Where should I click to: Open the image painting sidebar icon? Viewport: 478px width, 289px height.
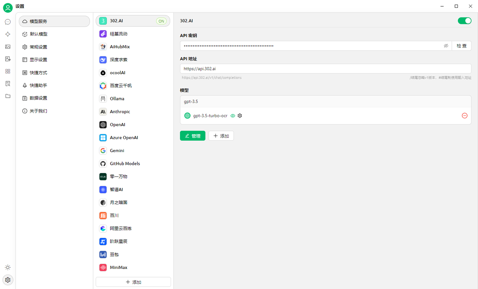(8, 47)
